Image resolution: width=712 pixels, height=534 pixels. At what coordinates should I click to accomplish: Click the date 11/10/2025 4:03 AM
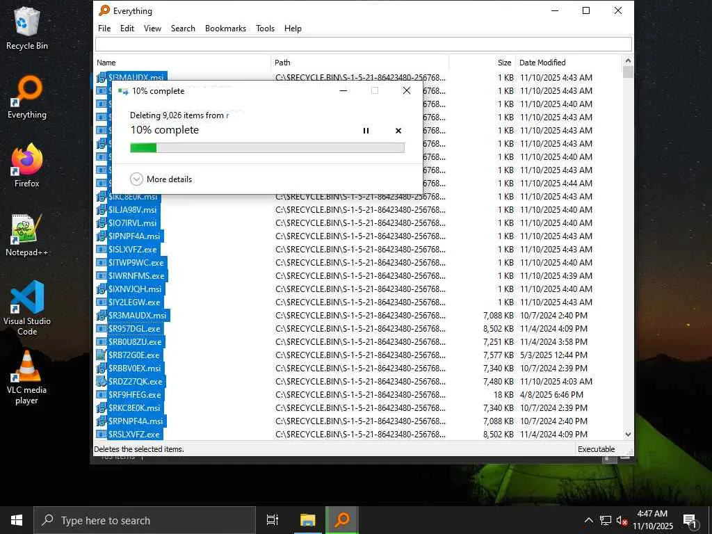click(556, 382)
